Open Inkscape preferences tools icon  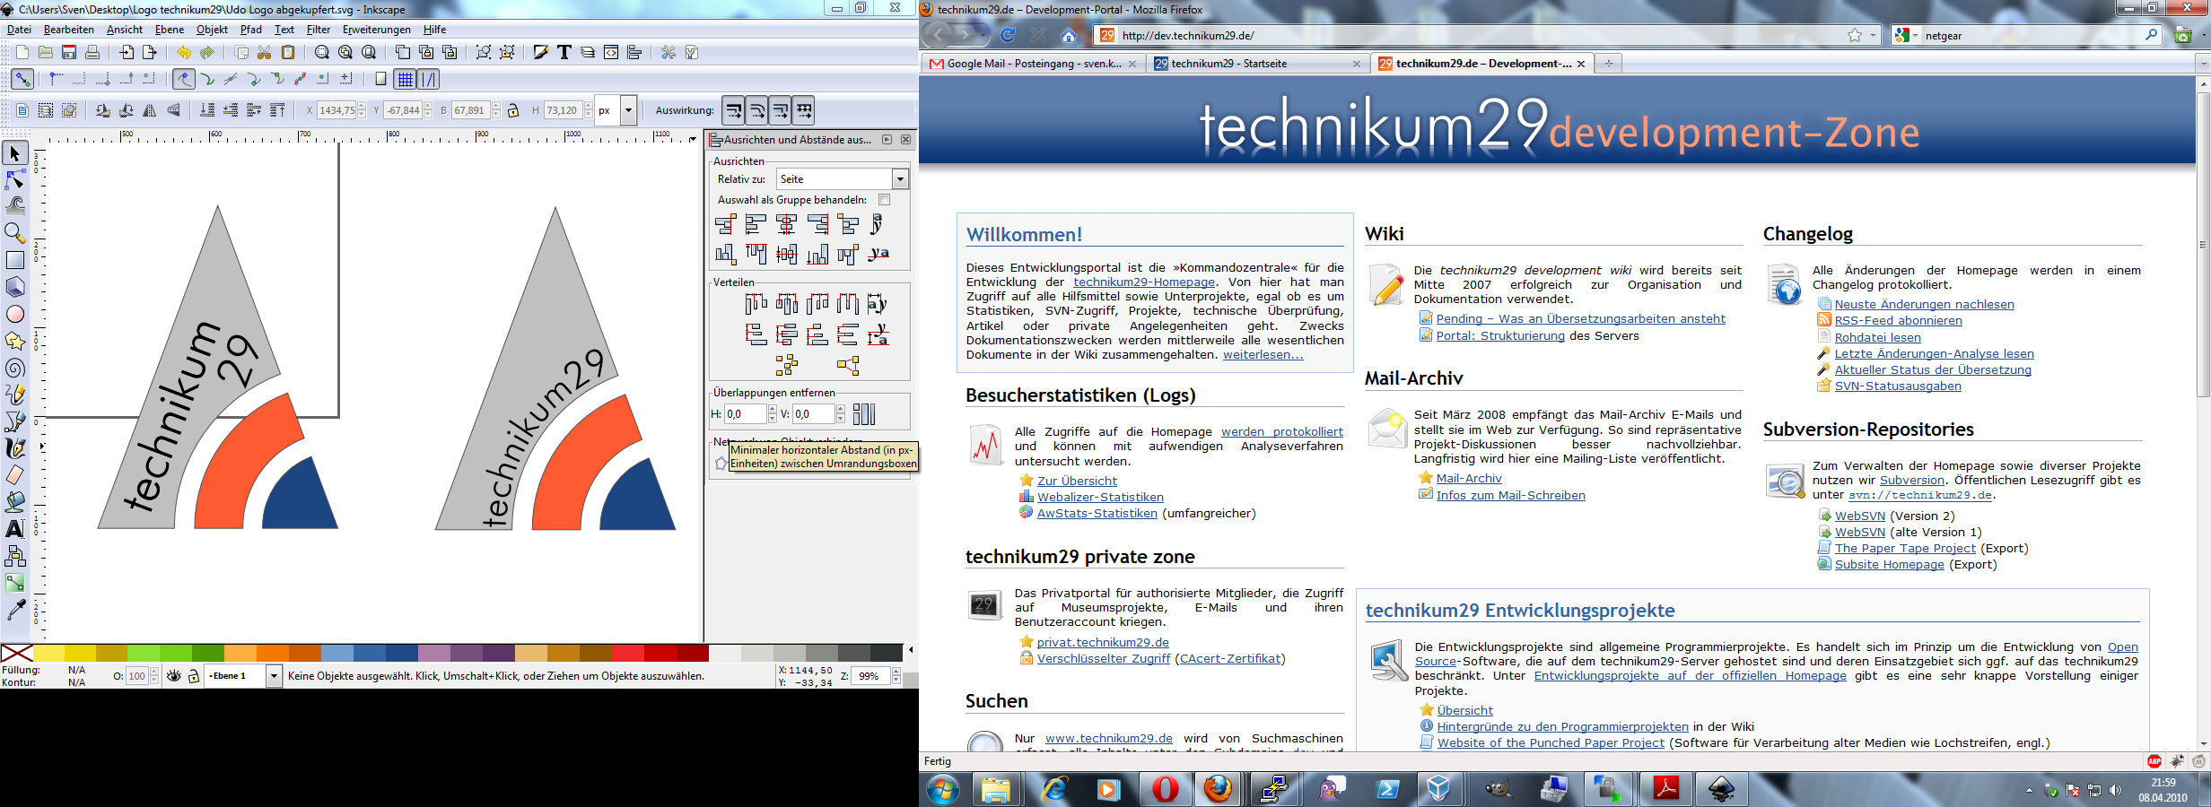pyautogui.click(x=669, y=52)
